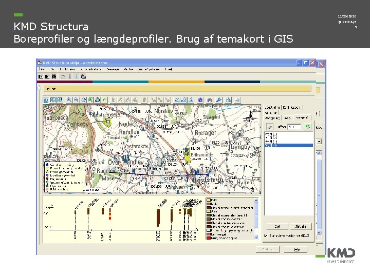Click the offset input field
The width and height of the screenshot is (370, 277).
coord(294,127)
